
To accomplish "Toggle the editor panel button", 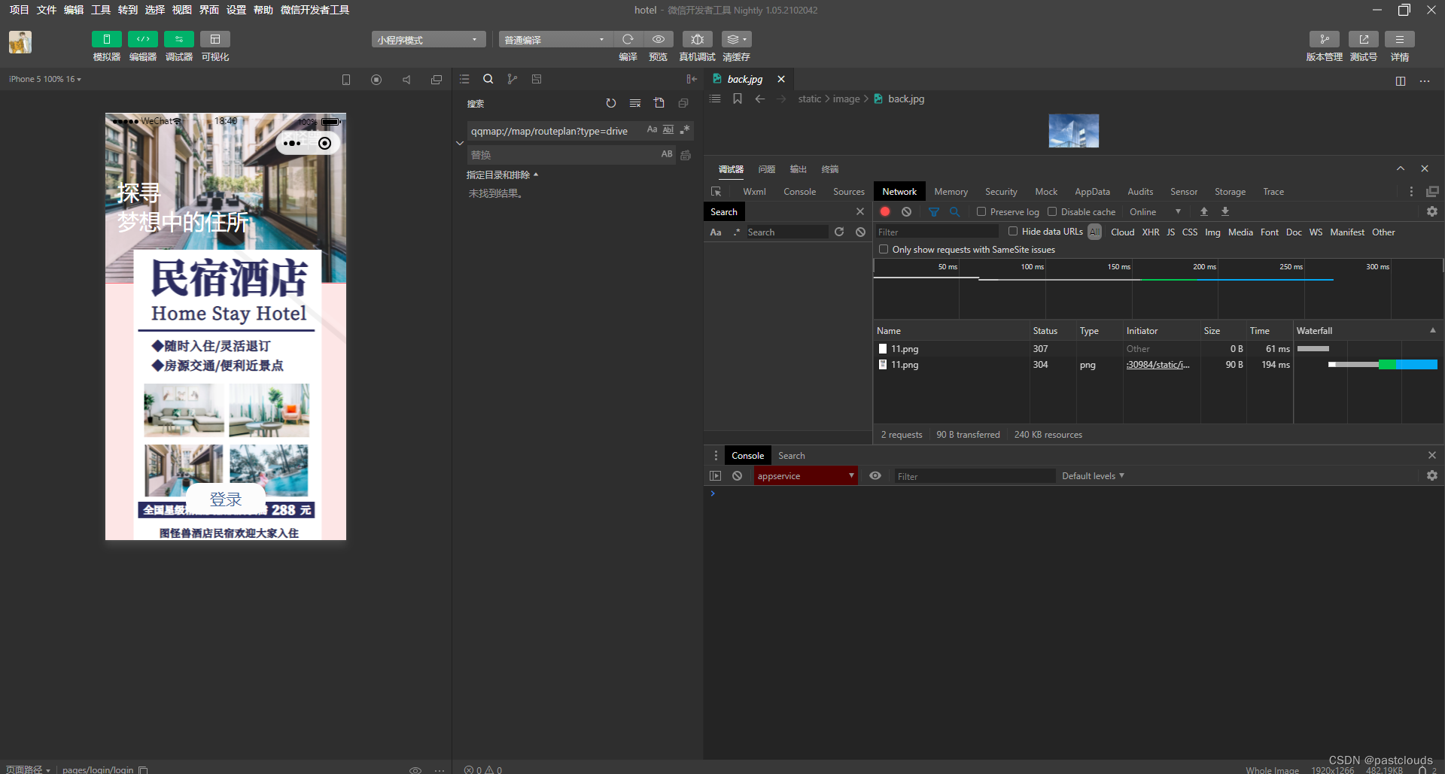I will 143,39.
